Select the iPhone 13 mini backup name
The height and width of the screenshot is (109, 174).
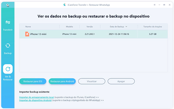38,34
